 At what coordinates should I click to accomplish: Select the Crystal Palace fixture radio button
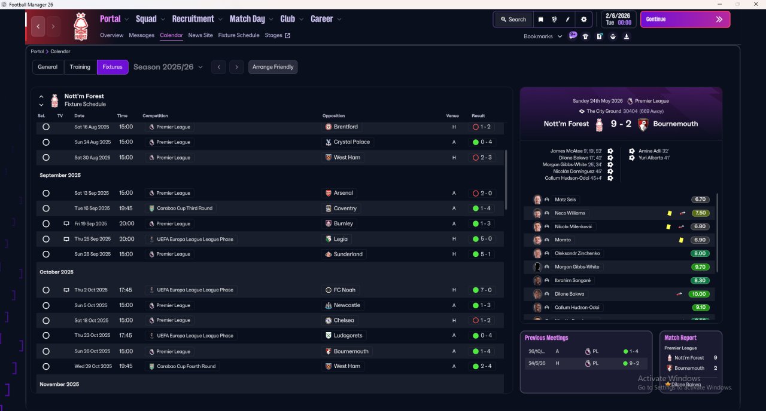[x=46, y=142]
